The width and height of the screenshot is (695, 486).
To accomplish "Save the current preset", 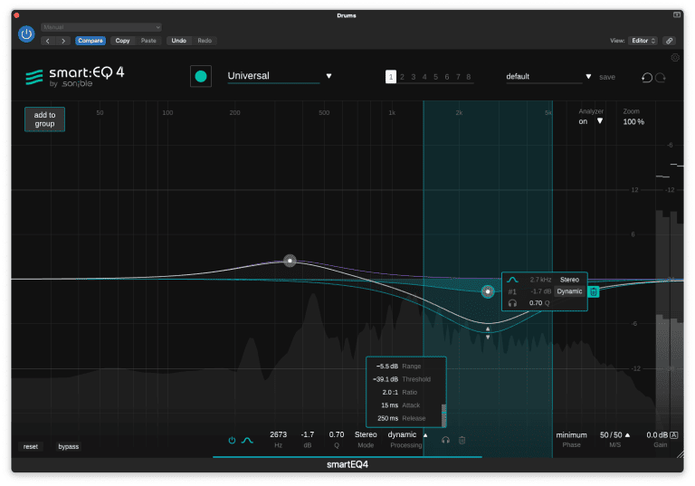I will click(607, 77).
